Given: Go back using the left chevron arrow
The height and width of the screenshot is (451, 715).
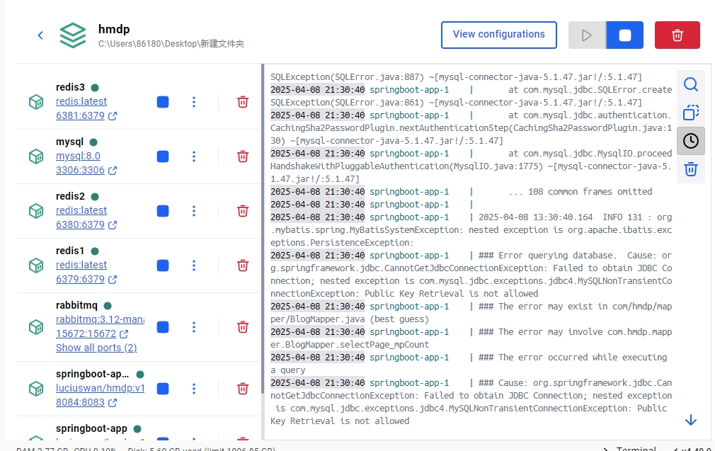Looking at the screenshot, I should (x=40, y=35).
